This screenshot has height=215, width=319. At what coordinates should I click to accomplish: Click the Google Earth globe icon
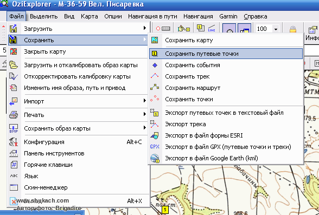(x=155, y=158)
